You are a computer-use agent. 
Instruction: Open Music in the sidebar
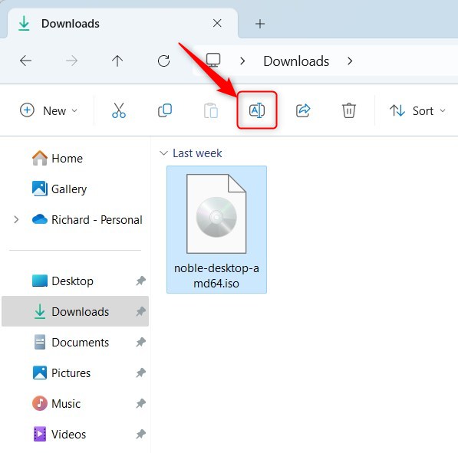tap(56, 403)
